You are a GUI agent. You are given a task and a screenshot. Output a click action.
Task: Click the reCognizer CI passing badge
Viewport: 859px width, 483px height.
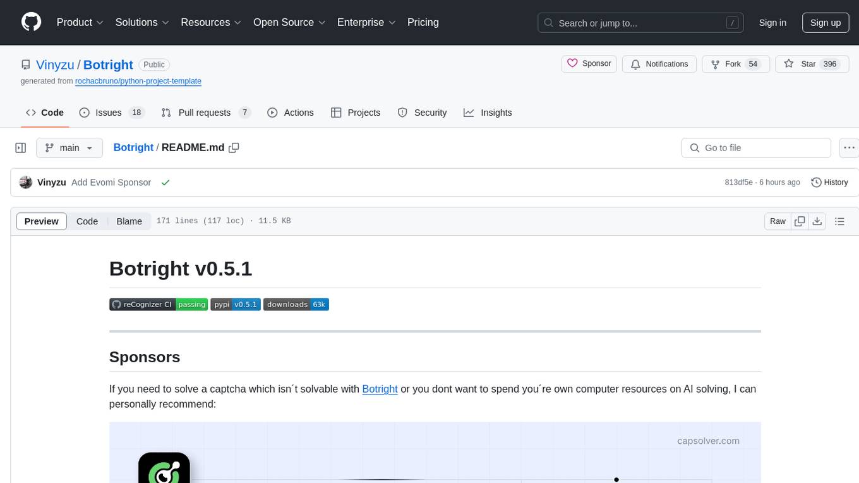[x=159, y=304]
